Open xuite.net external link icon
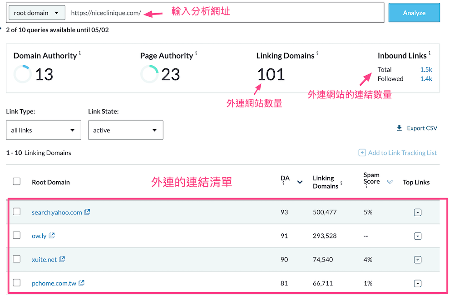 [x=62, y=259]
